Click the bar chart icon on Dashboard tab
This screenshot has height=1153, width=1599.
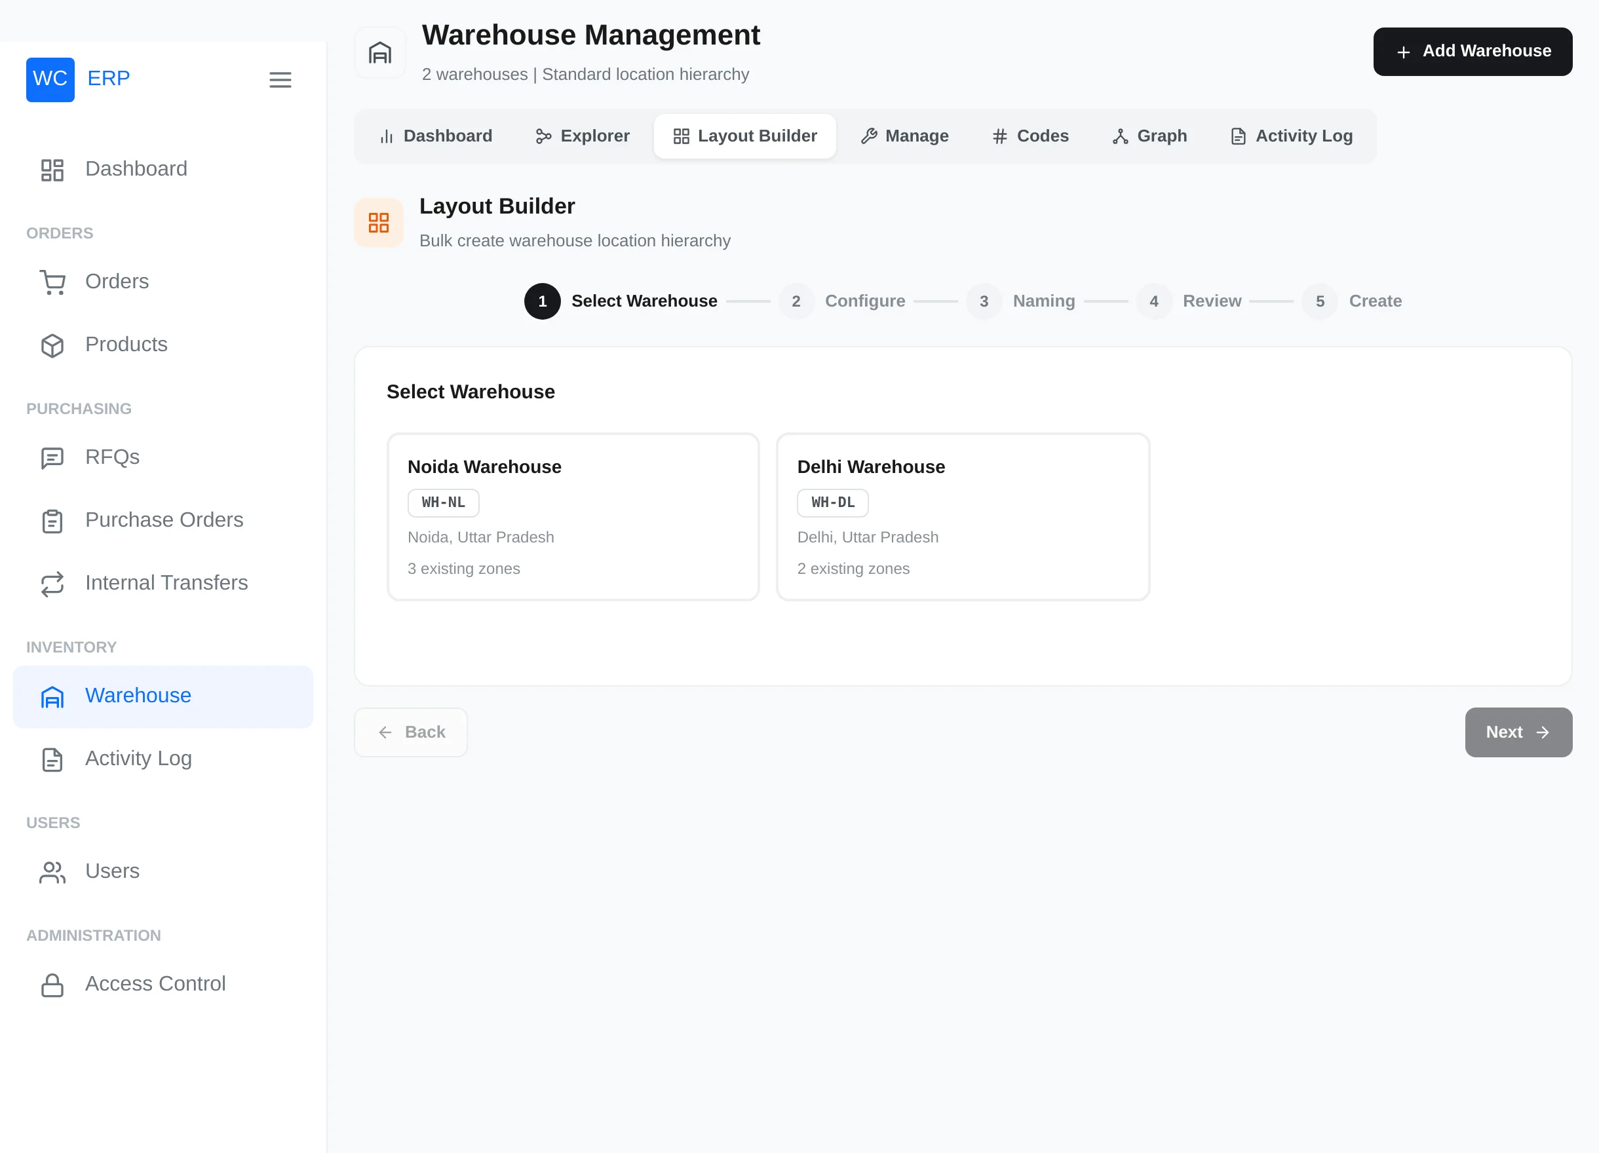click(387, 136)
